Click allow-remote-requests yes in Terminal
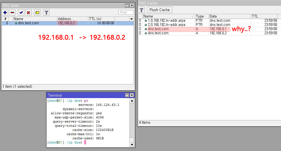 (99, 113)
